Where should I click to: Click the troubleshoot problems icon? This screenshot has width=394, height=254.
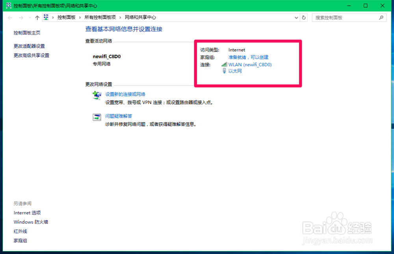pos(97,117)
